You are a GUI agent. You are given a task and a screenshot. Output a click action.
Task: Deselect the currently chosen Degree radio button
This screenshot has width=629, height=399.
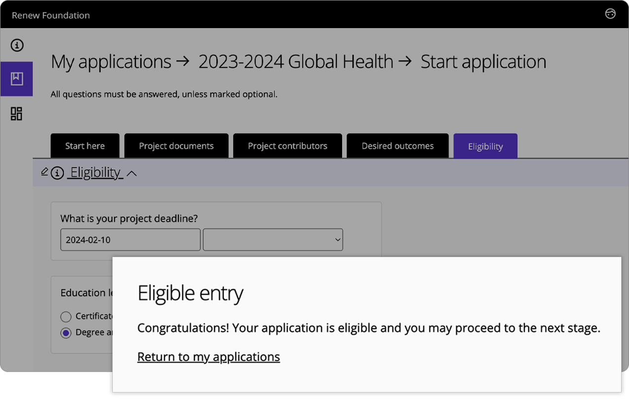66,333
